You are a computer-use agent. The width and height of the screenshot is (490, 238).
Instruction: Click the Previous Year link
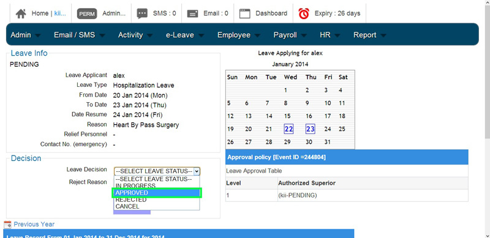pos(34,225)
